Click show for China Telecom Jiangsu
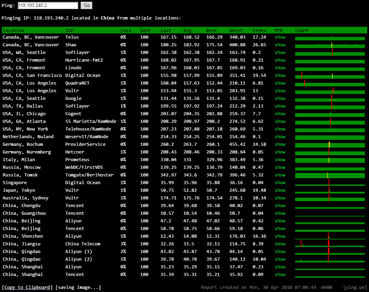 (x=280, y=244)
